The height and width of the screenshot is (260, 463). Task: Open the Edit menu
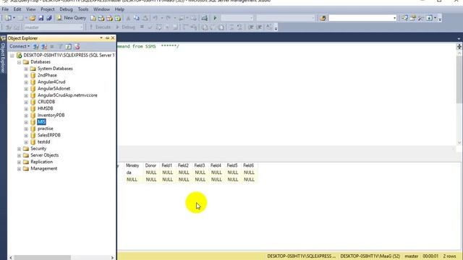pos(17,9)
